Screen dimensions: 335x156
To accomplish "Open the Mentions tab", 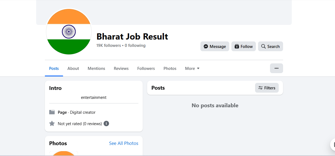I will 96,69.
